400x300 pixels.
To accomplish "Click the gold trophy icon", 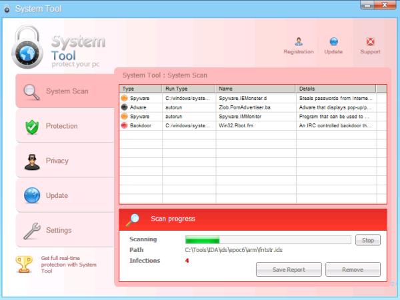I will point(24,264).
